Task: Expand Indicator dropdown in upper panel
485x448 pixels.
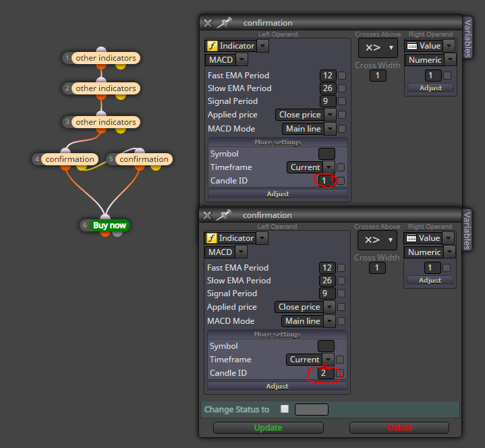Action: coord(262,46)
